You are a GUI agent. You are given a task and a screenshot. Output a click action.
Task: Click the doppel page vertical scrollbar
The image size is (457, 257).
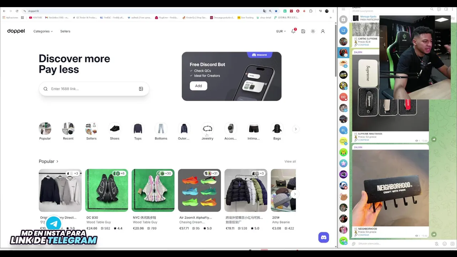(x=336, y=50)
